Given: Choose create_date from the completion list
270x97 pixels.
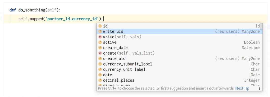Looking at the screenshot, I should coord(179,48).
